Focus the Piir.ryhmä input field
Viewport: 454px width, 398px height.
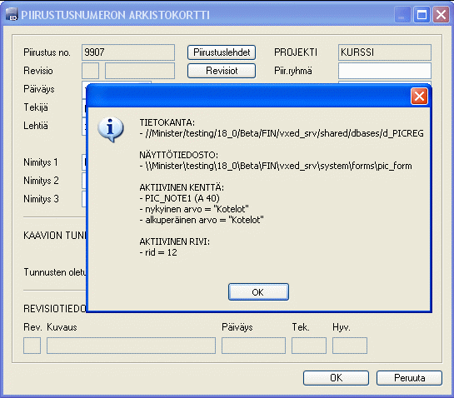tap(385, 71)
